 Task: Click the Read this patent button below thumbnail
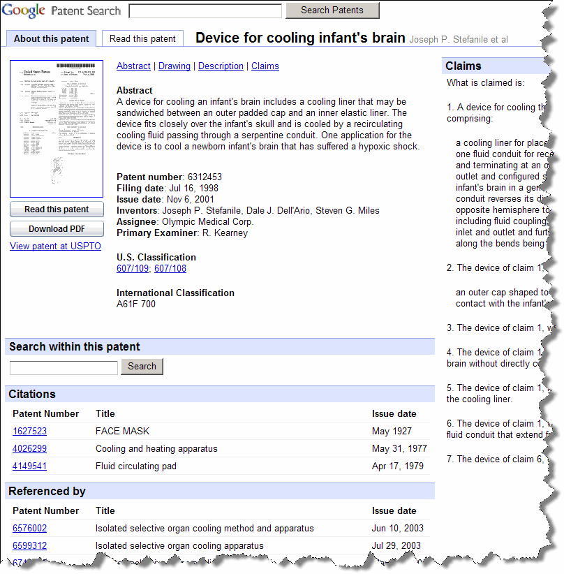(57, 209)
